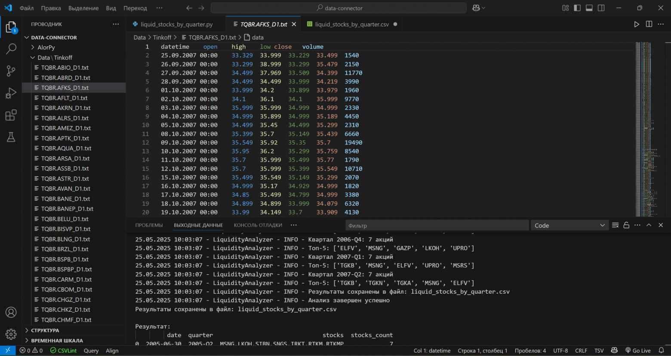Toggle the primary side bar layout

pyautogui.click(x=577, y=8)
